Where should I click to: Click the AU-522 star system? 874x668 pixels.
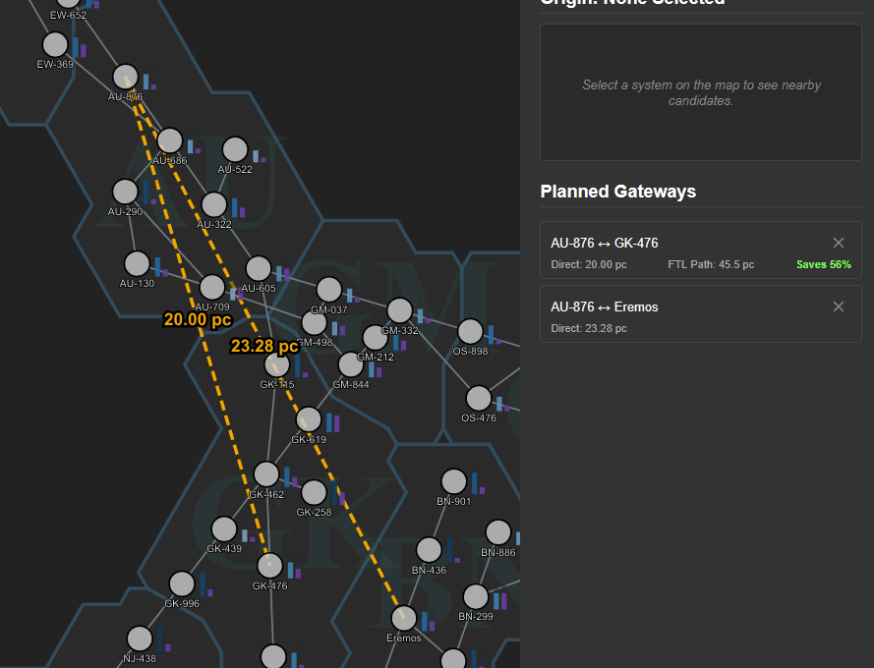[235, 149]
